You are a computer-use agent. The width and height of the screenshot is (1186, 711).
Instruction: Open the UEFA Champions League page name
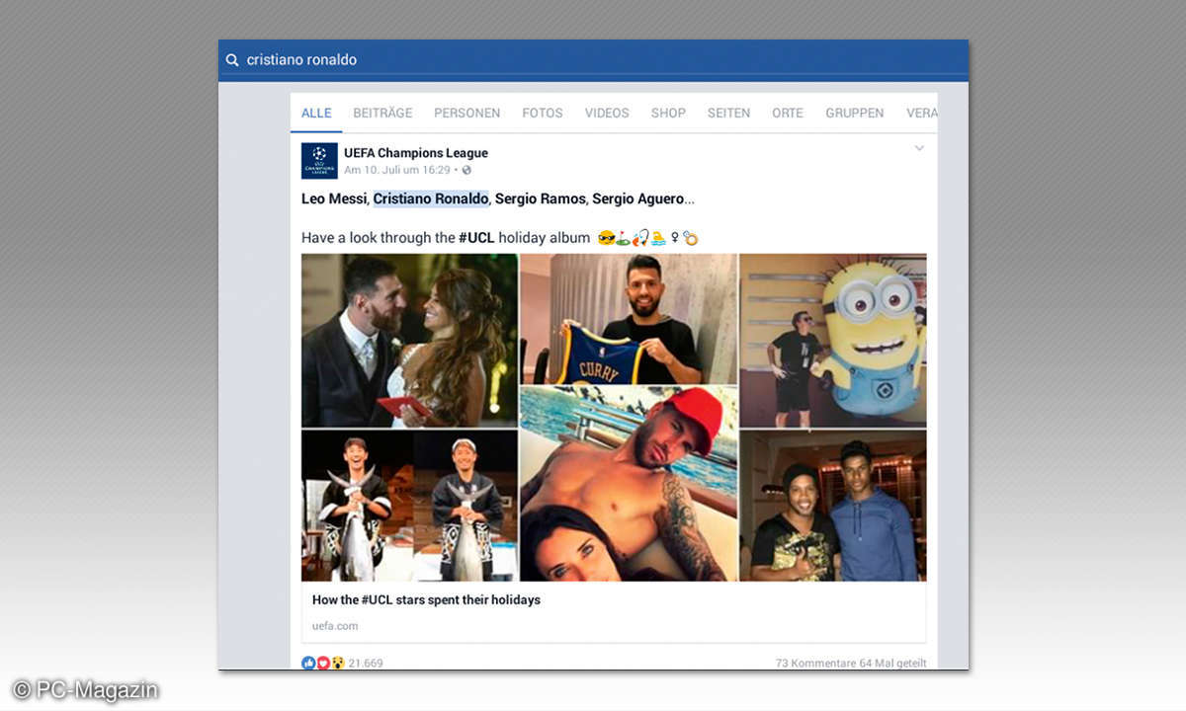tap(416, 153)
